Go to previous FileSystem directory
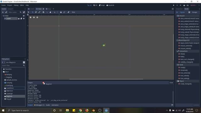The image size is (201, 113). 3,62
